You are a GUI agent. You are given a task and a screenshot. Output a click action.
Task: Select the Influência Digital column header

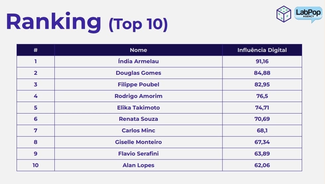point(262,50)
